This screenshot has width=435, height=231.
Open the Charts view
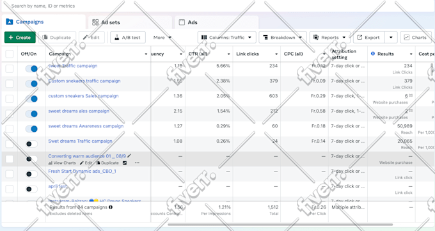click(416, 38)
